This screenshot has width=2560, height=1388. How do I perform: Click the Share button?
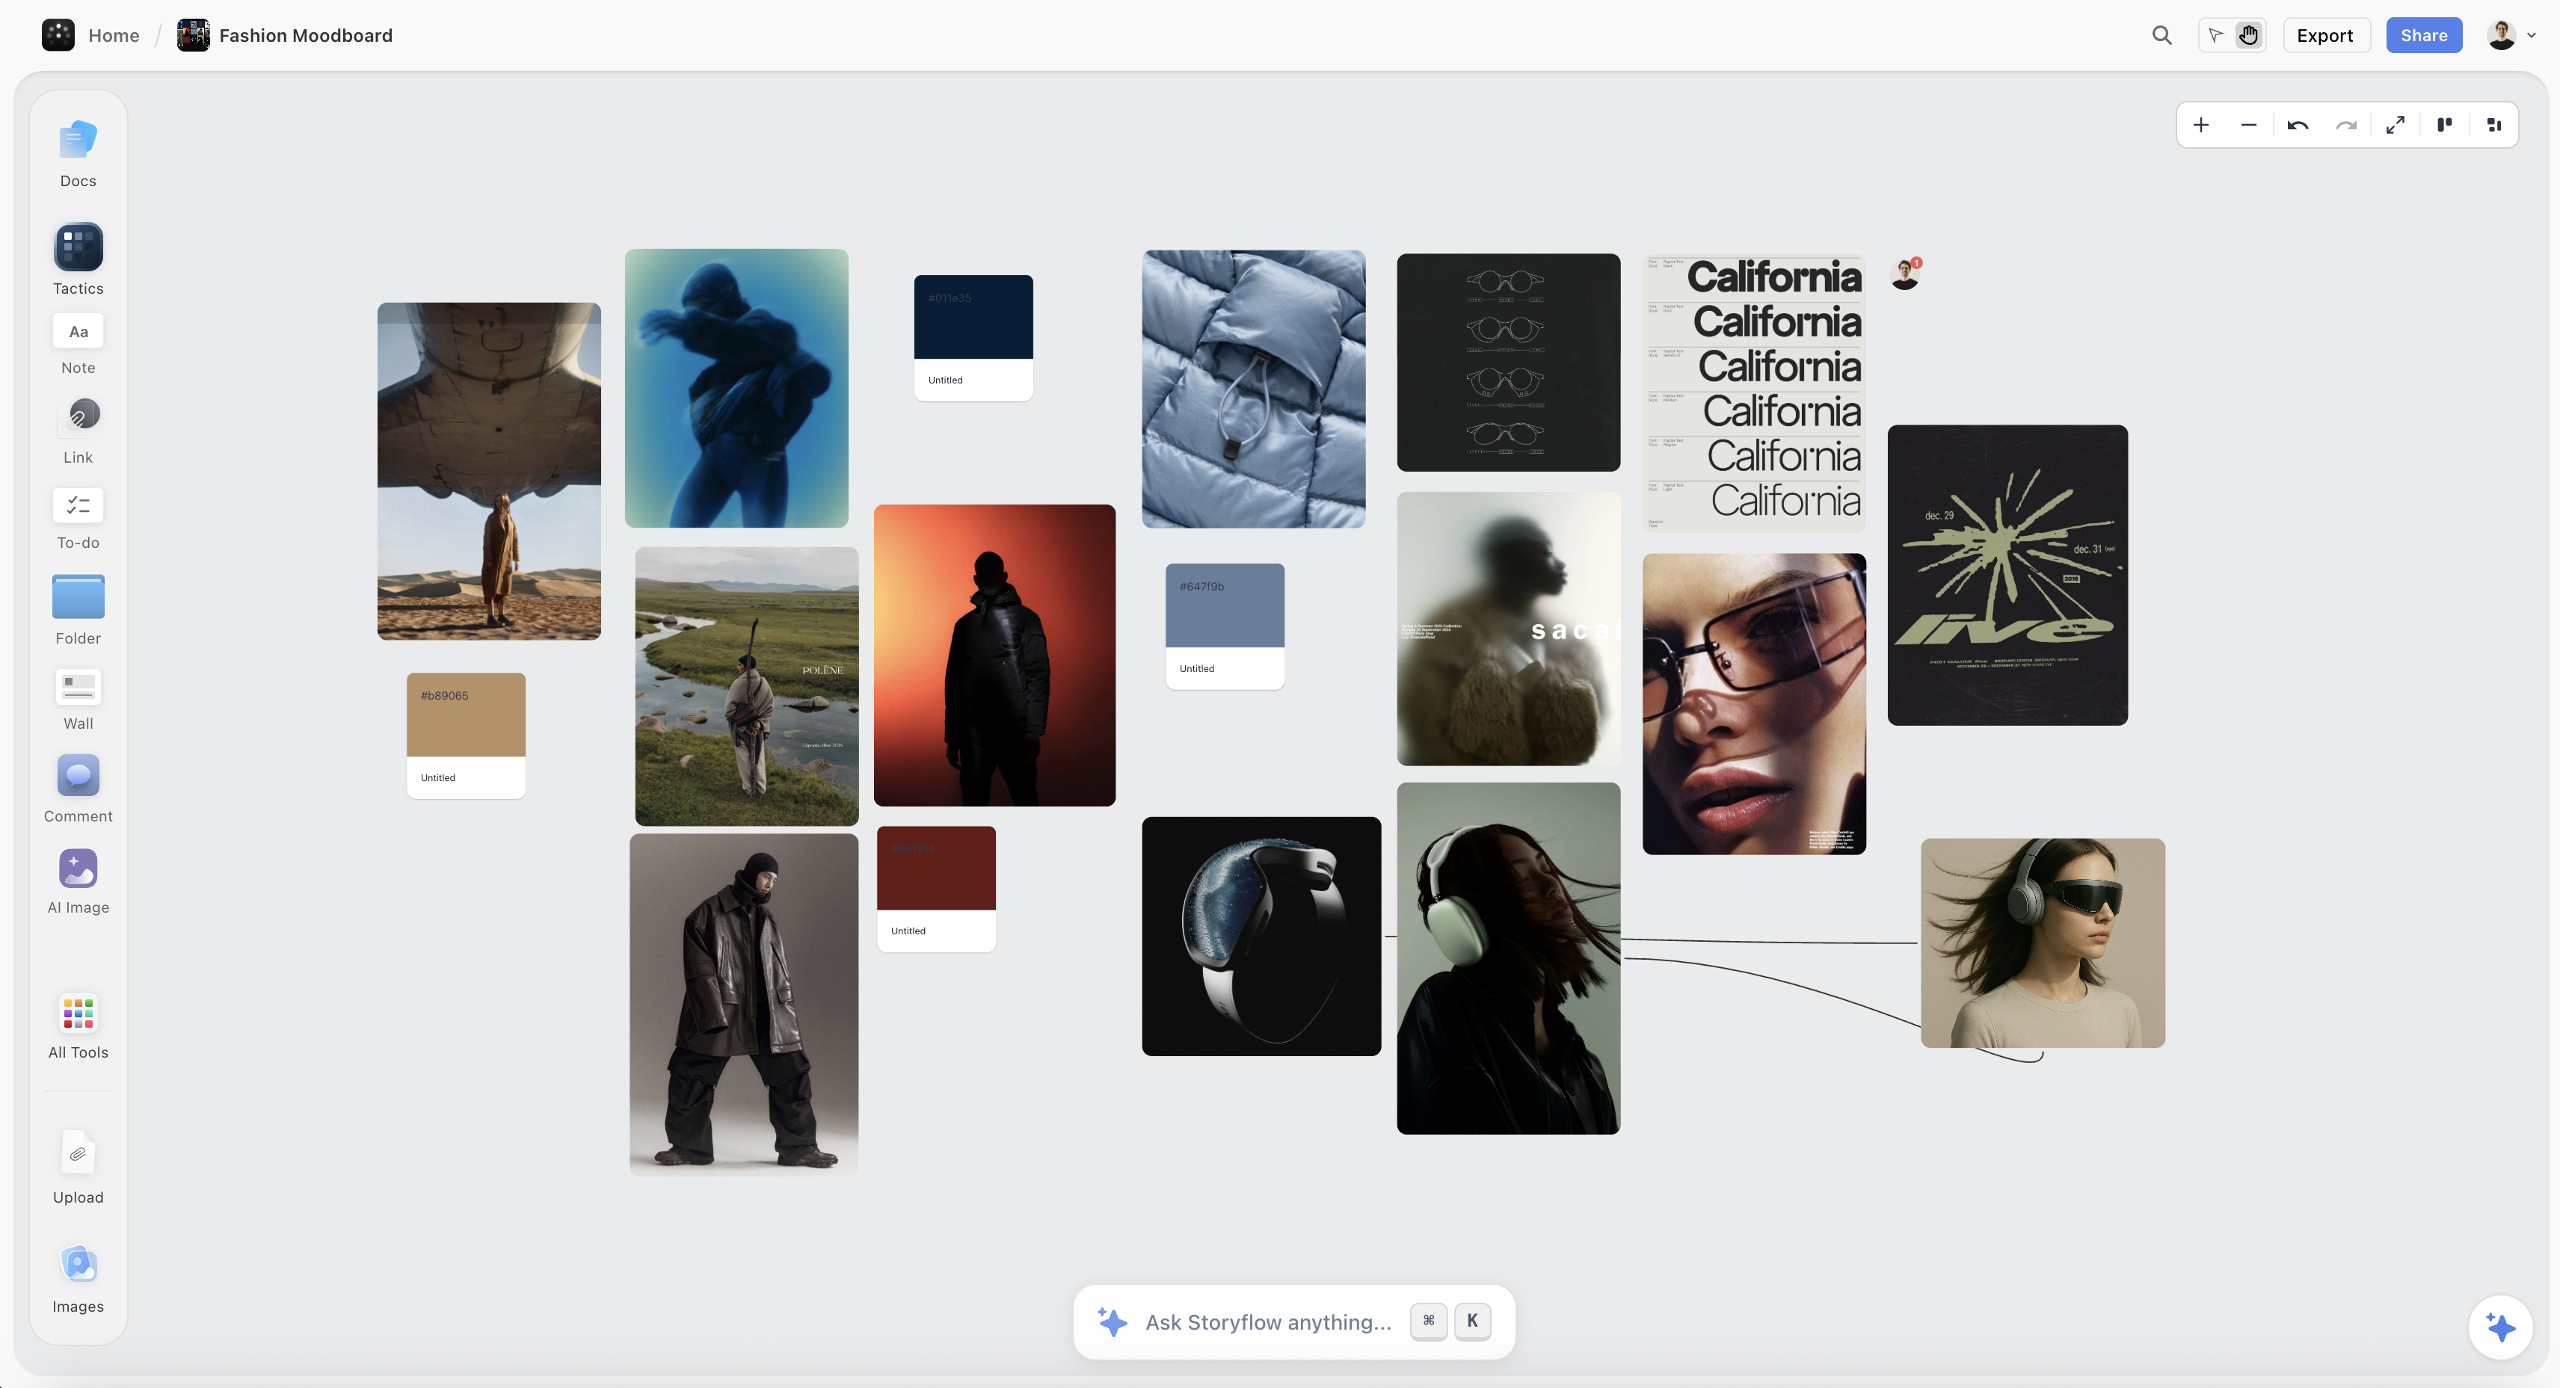[2424, 35]
